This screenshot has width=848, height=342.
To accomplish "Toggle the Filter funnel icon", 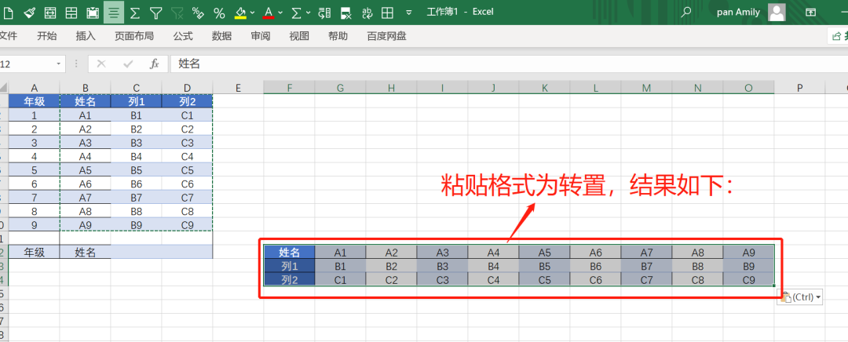I will pyautogui.click(x=155, y=12).
